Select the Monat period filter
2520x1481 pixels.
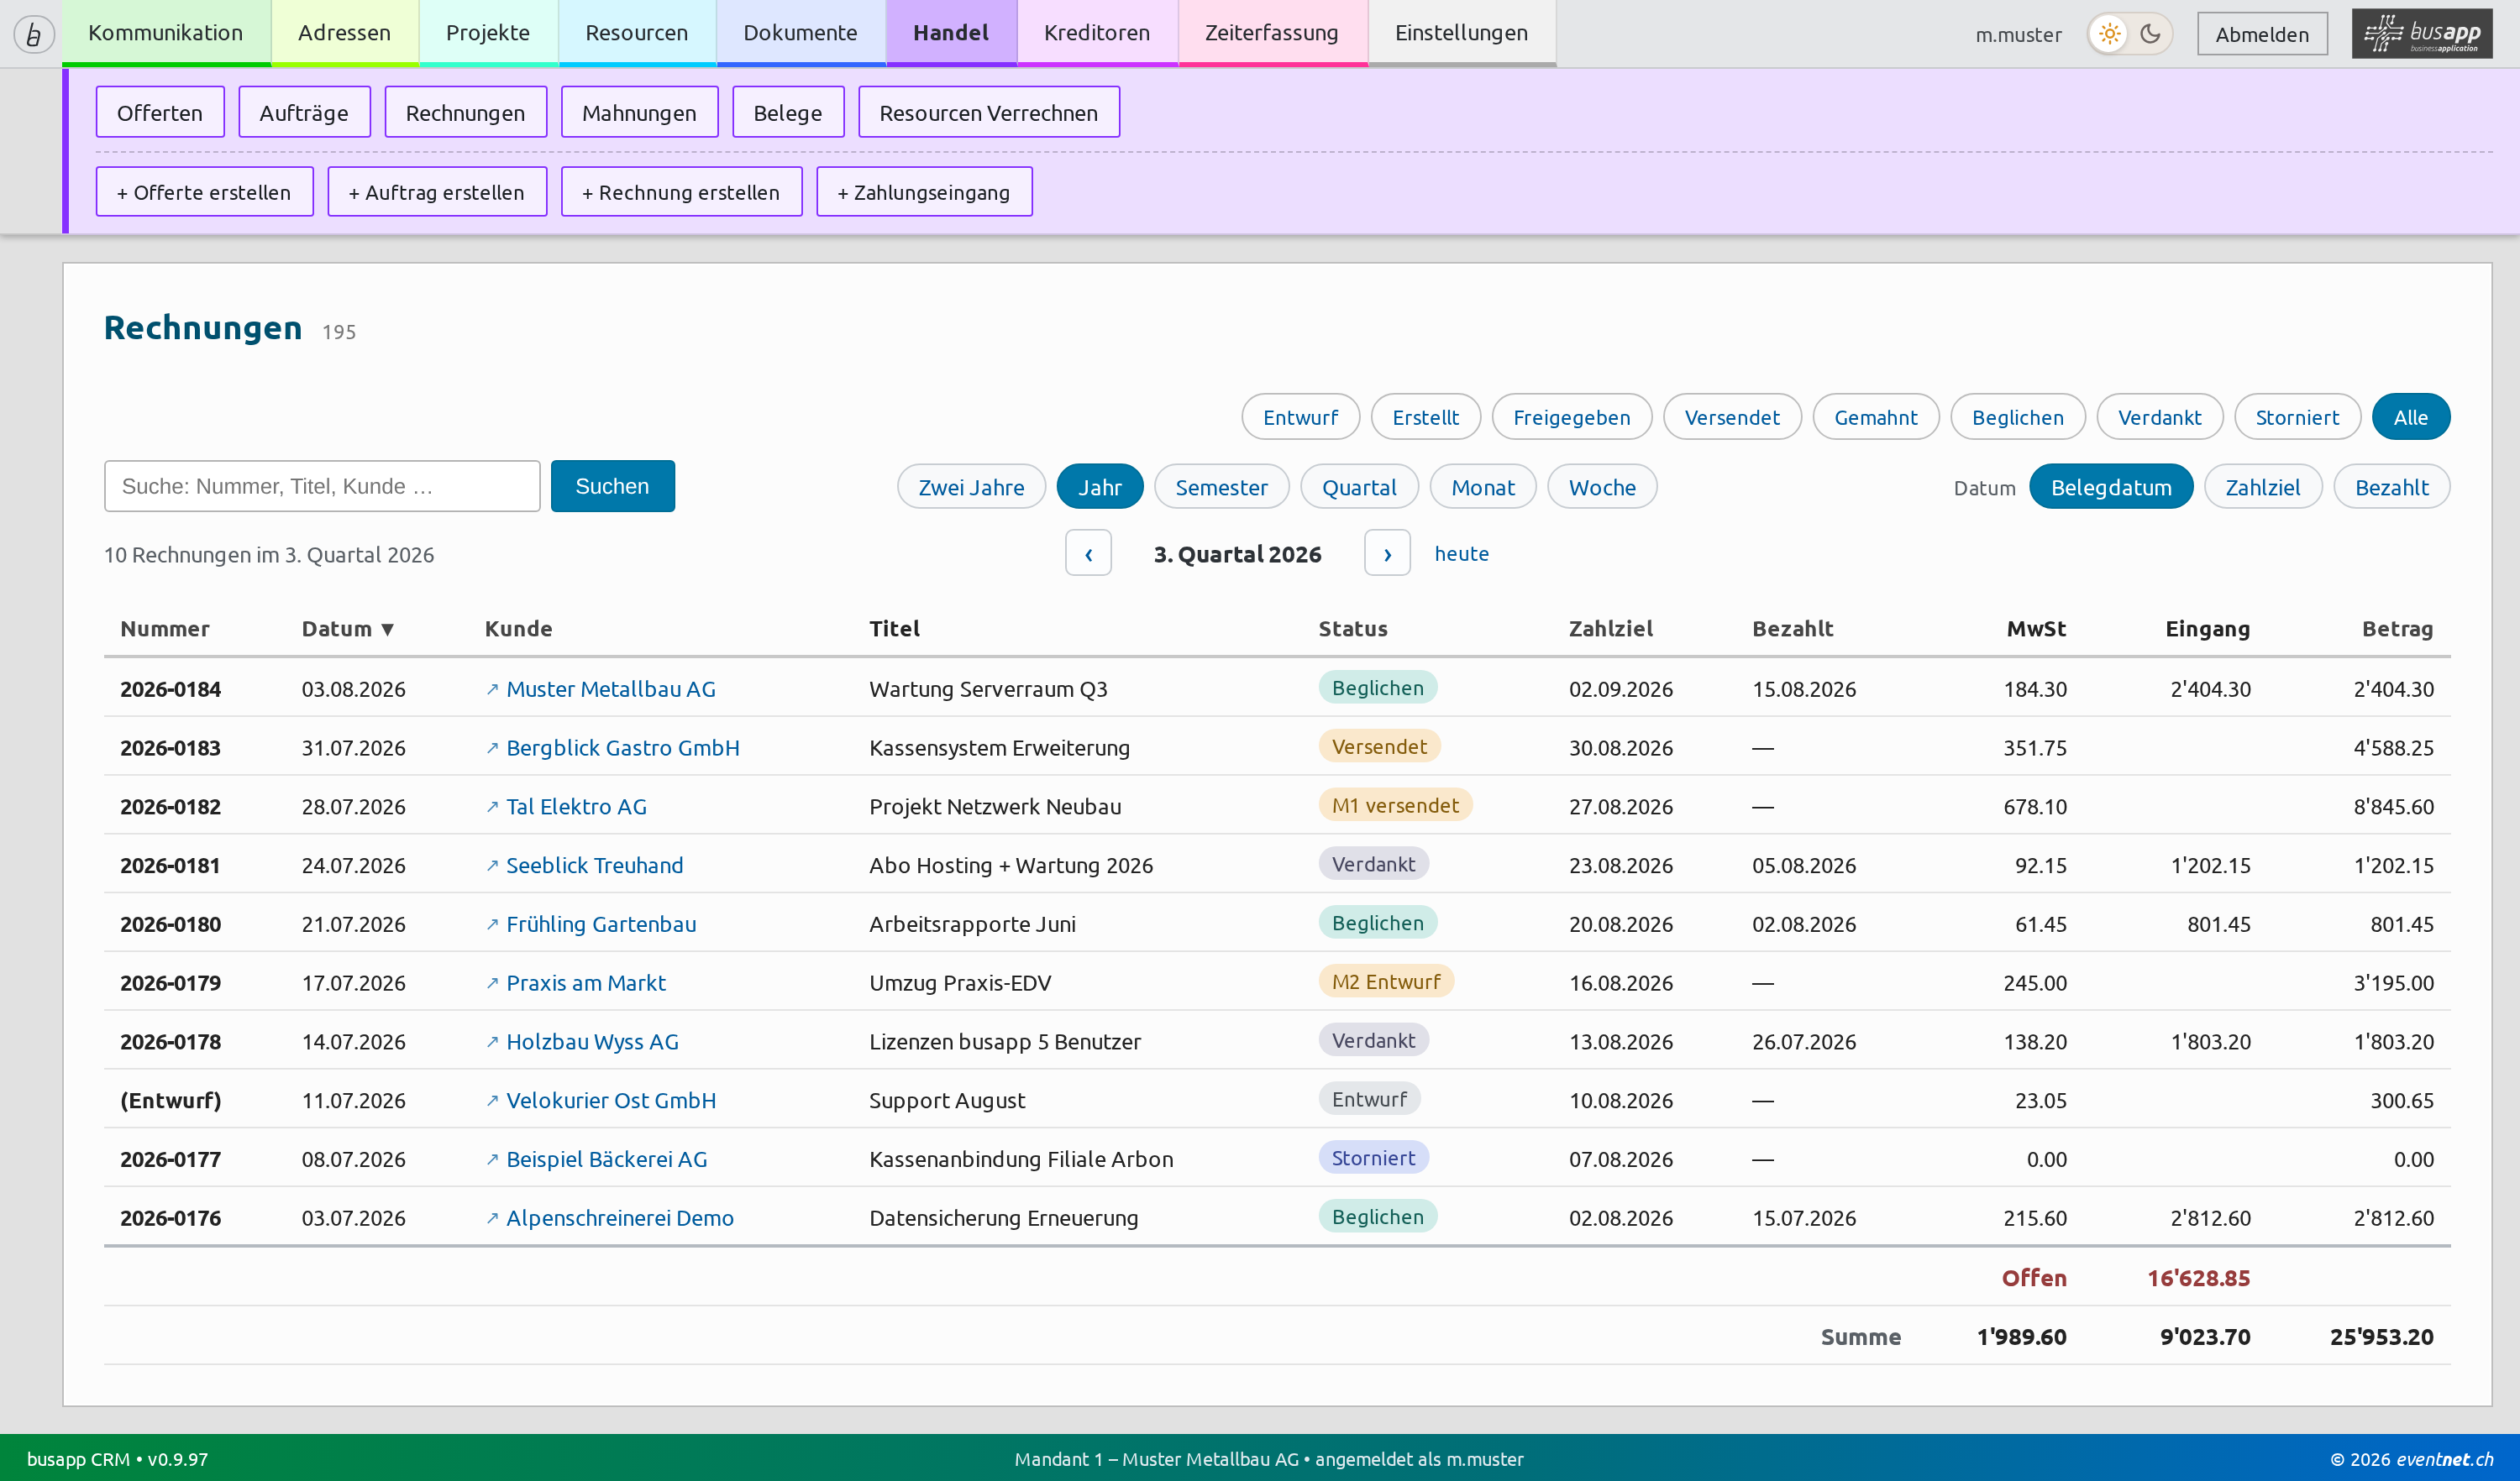coord(1483,487)
